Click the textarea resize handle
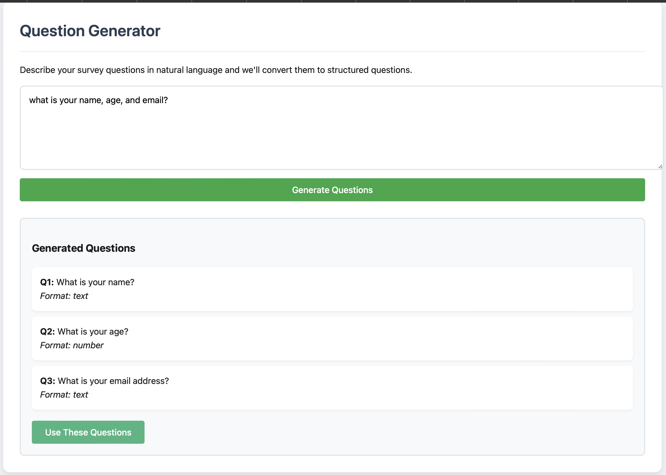Viewport: 666px width, 475px height. coord(660,166)
